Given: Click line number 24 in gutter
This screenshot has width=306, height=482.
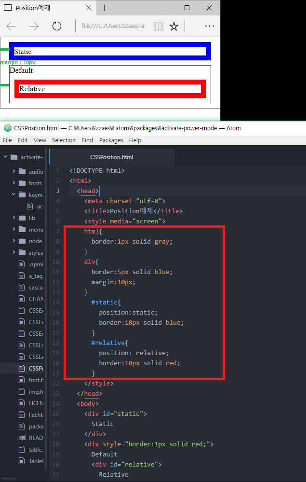Looking at the screenshot, I should [56, 403].
